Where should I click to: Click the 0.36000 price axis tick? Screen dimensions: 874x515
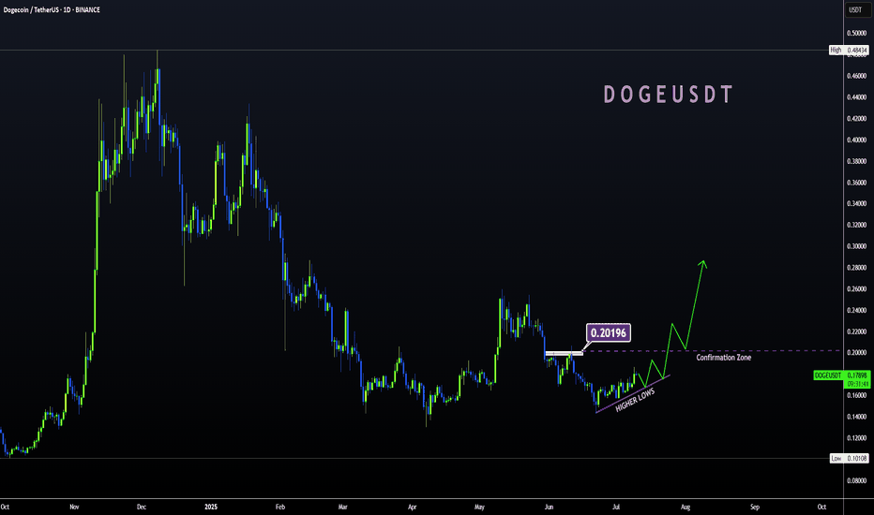857,182
